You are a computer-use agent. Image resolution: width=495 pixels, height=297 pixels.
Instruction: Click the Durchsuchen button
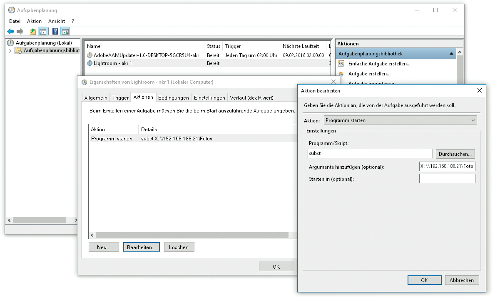[455, 154]
